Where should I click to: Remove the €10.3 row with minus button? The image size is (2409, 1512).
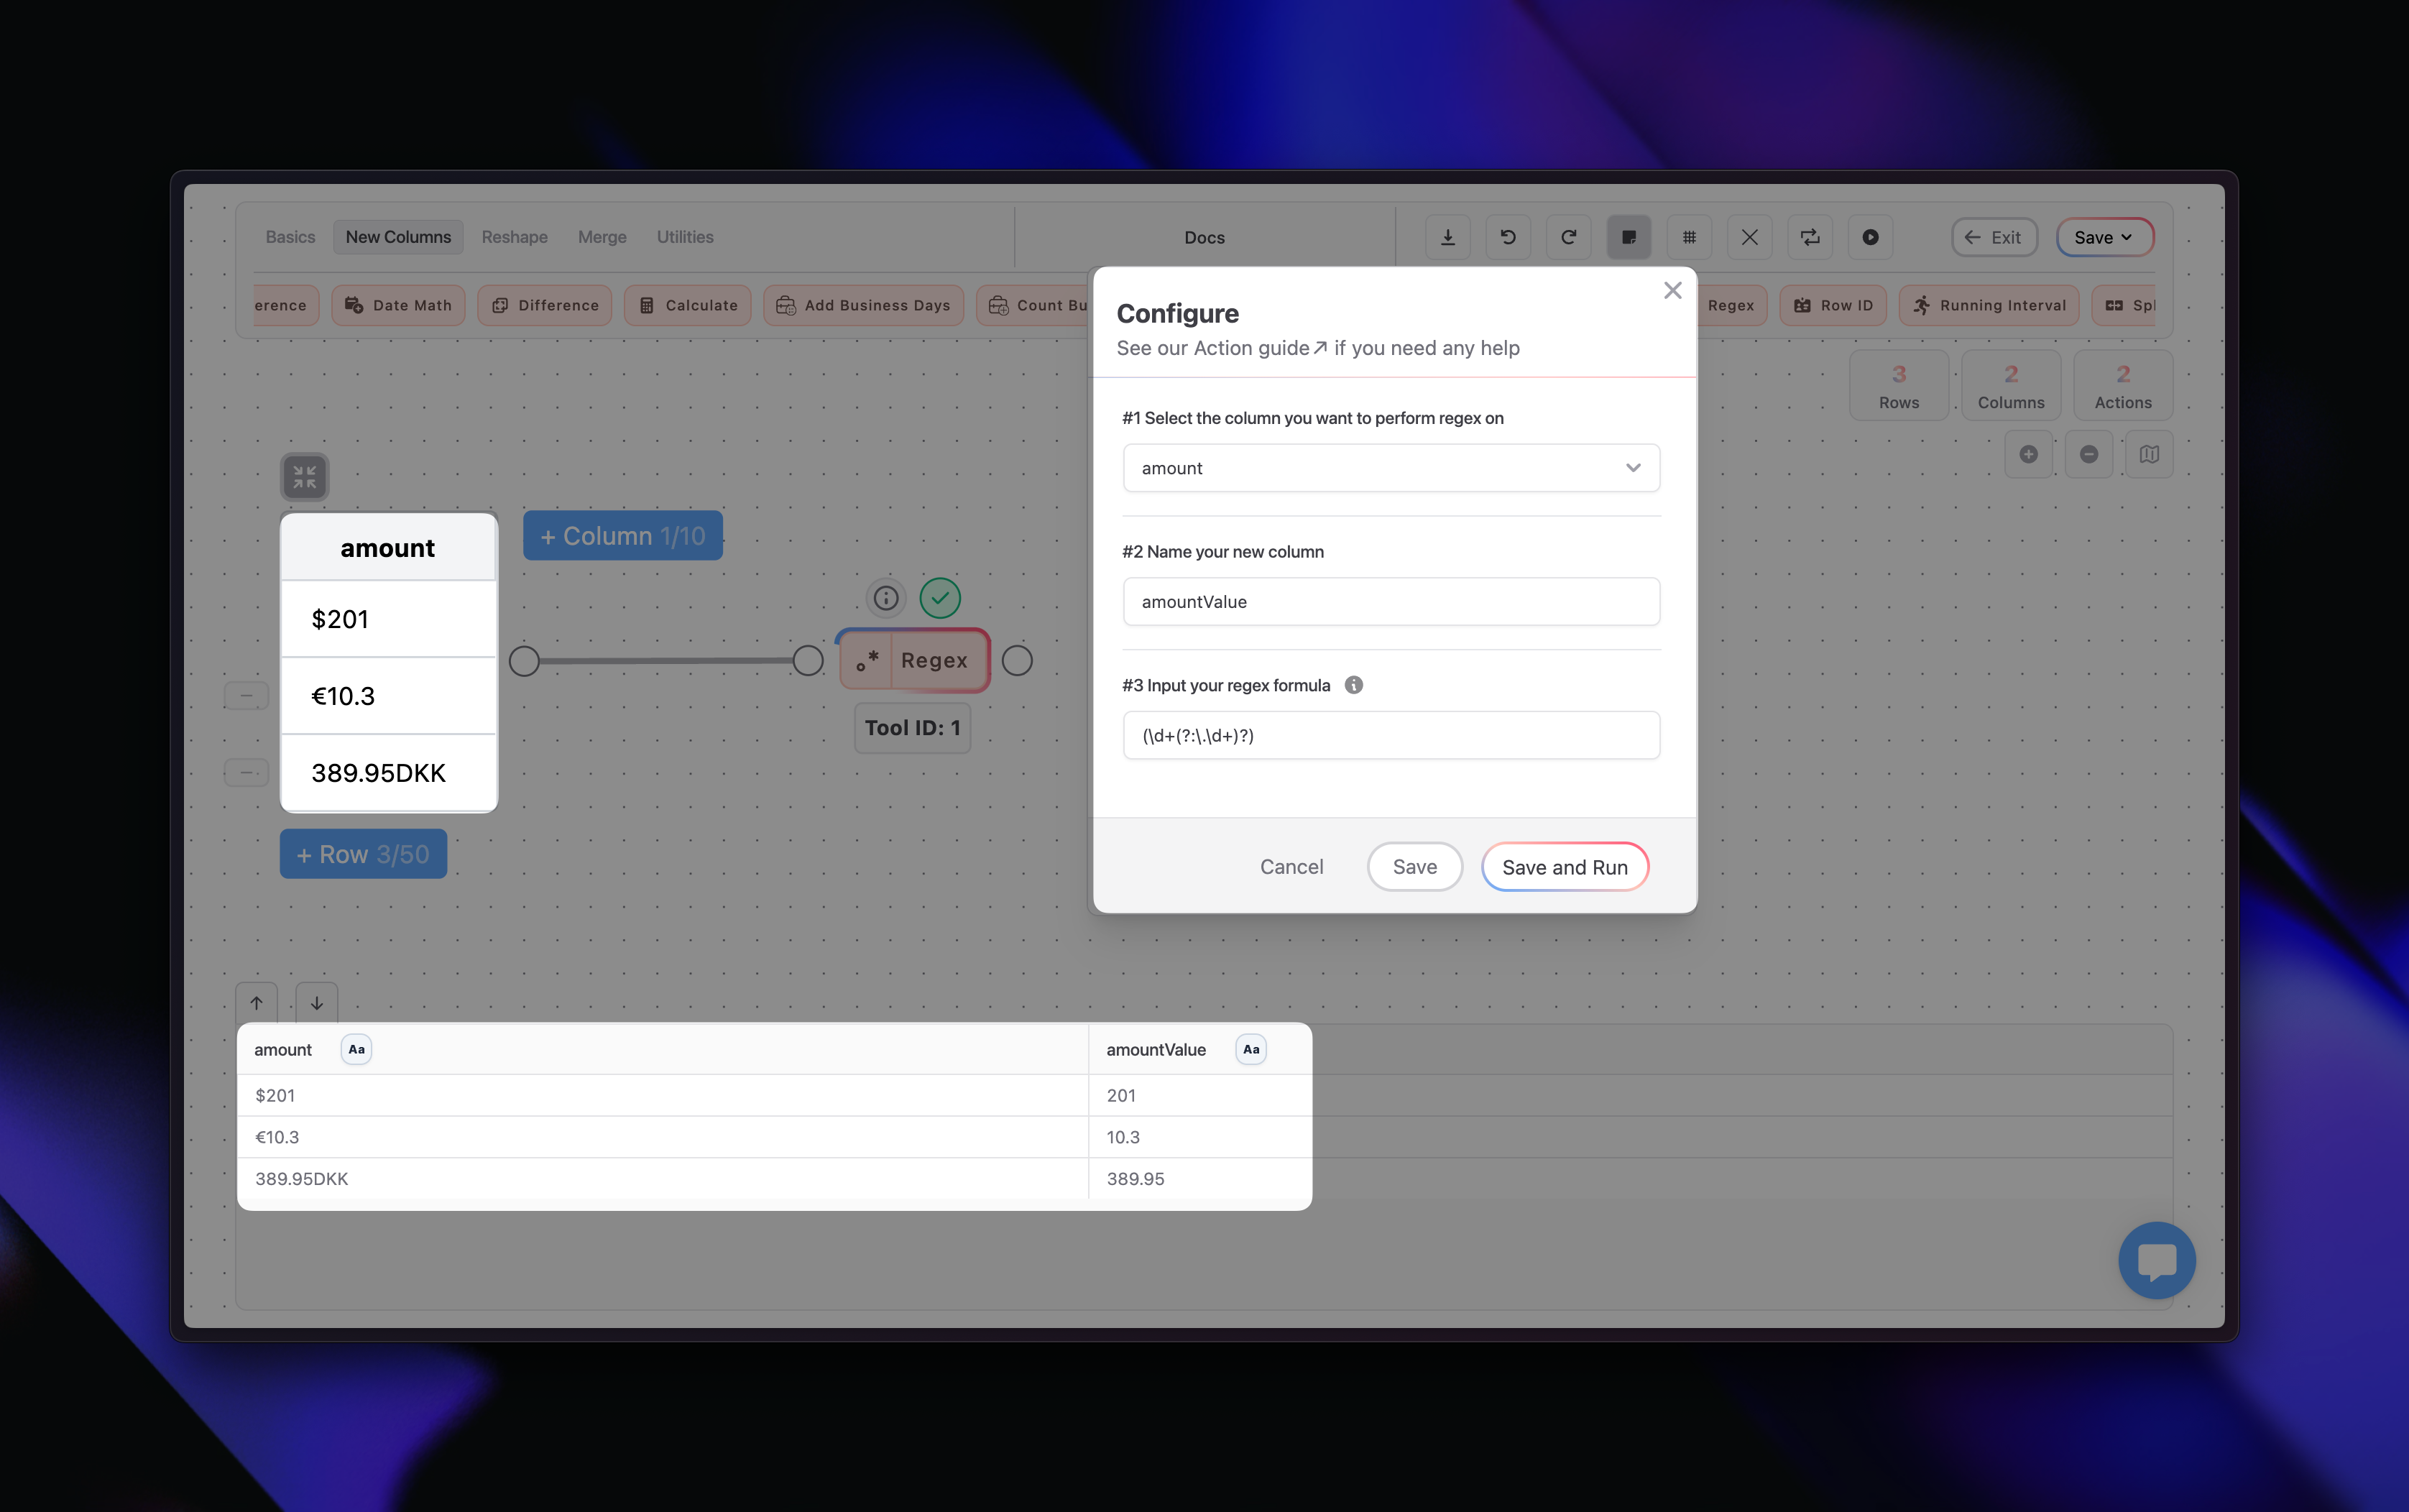(x=246, y=695)
